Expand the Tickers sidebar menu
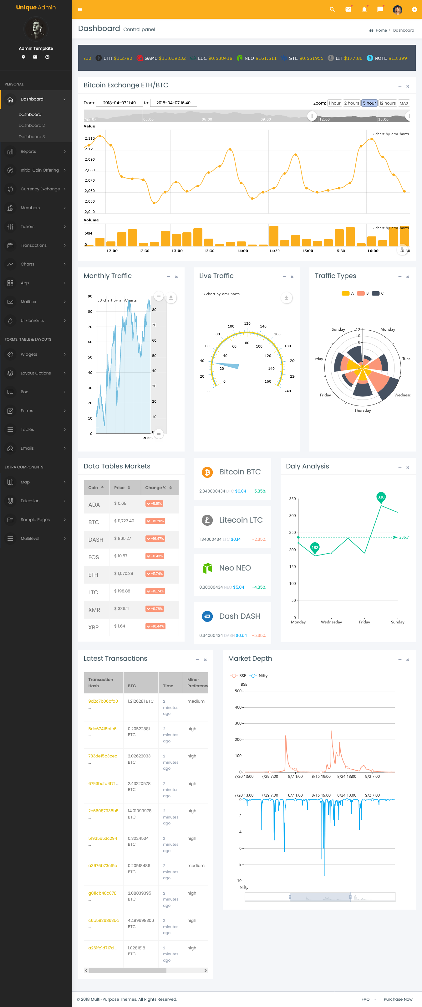Viewport: 422px width, 1007px height. coord(36,227)
